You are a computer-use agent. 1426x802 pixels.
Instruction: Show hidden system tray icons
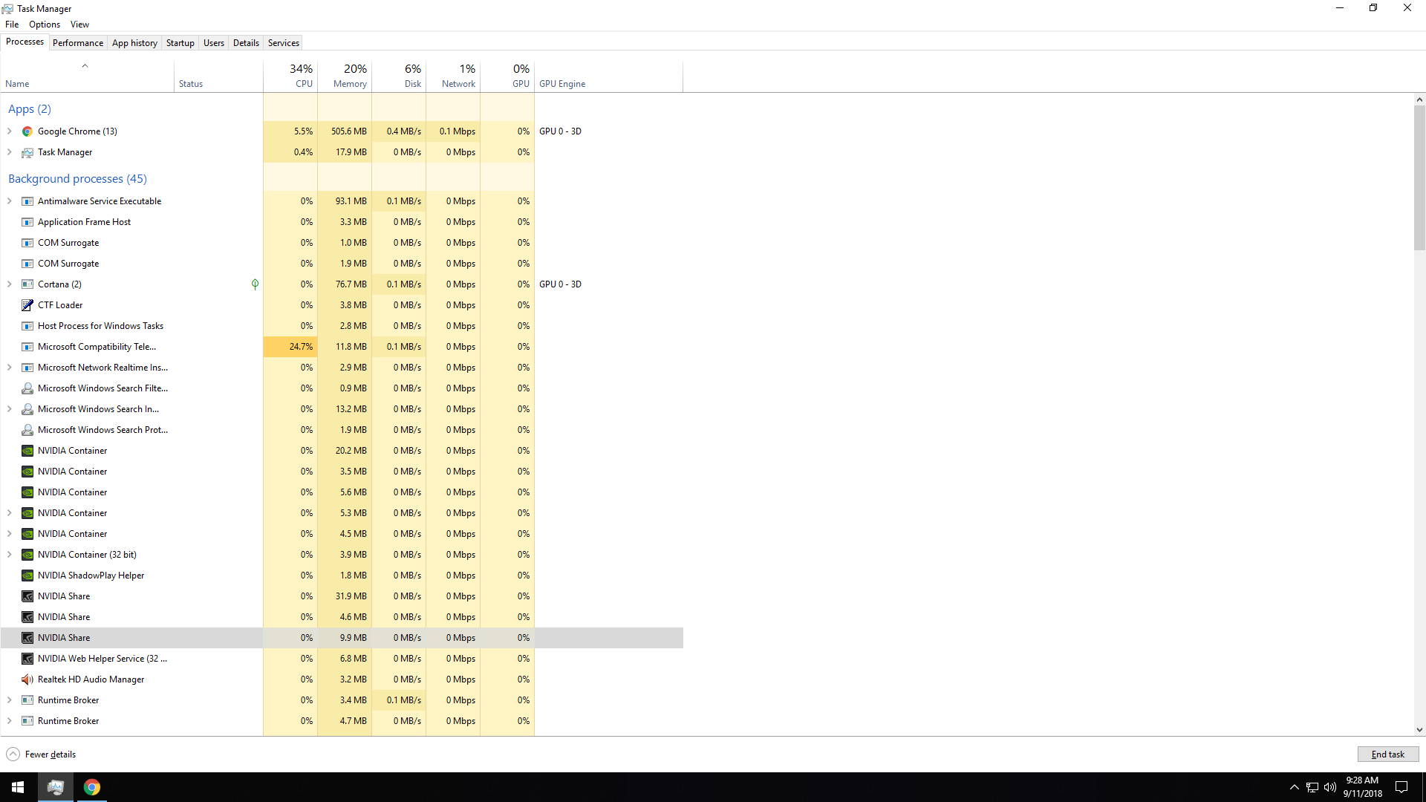pos(1295,787)
